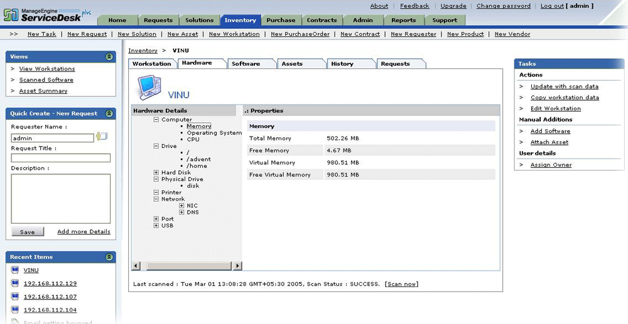
Task: Collapse the Quick Create panel arrow icon
Action: [109, 113]
